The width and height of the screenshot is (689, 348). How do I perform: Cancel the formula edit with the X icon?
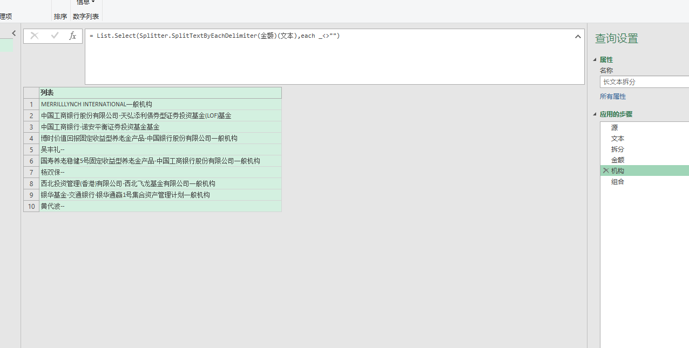[35, 36]
